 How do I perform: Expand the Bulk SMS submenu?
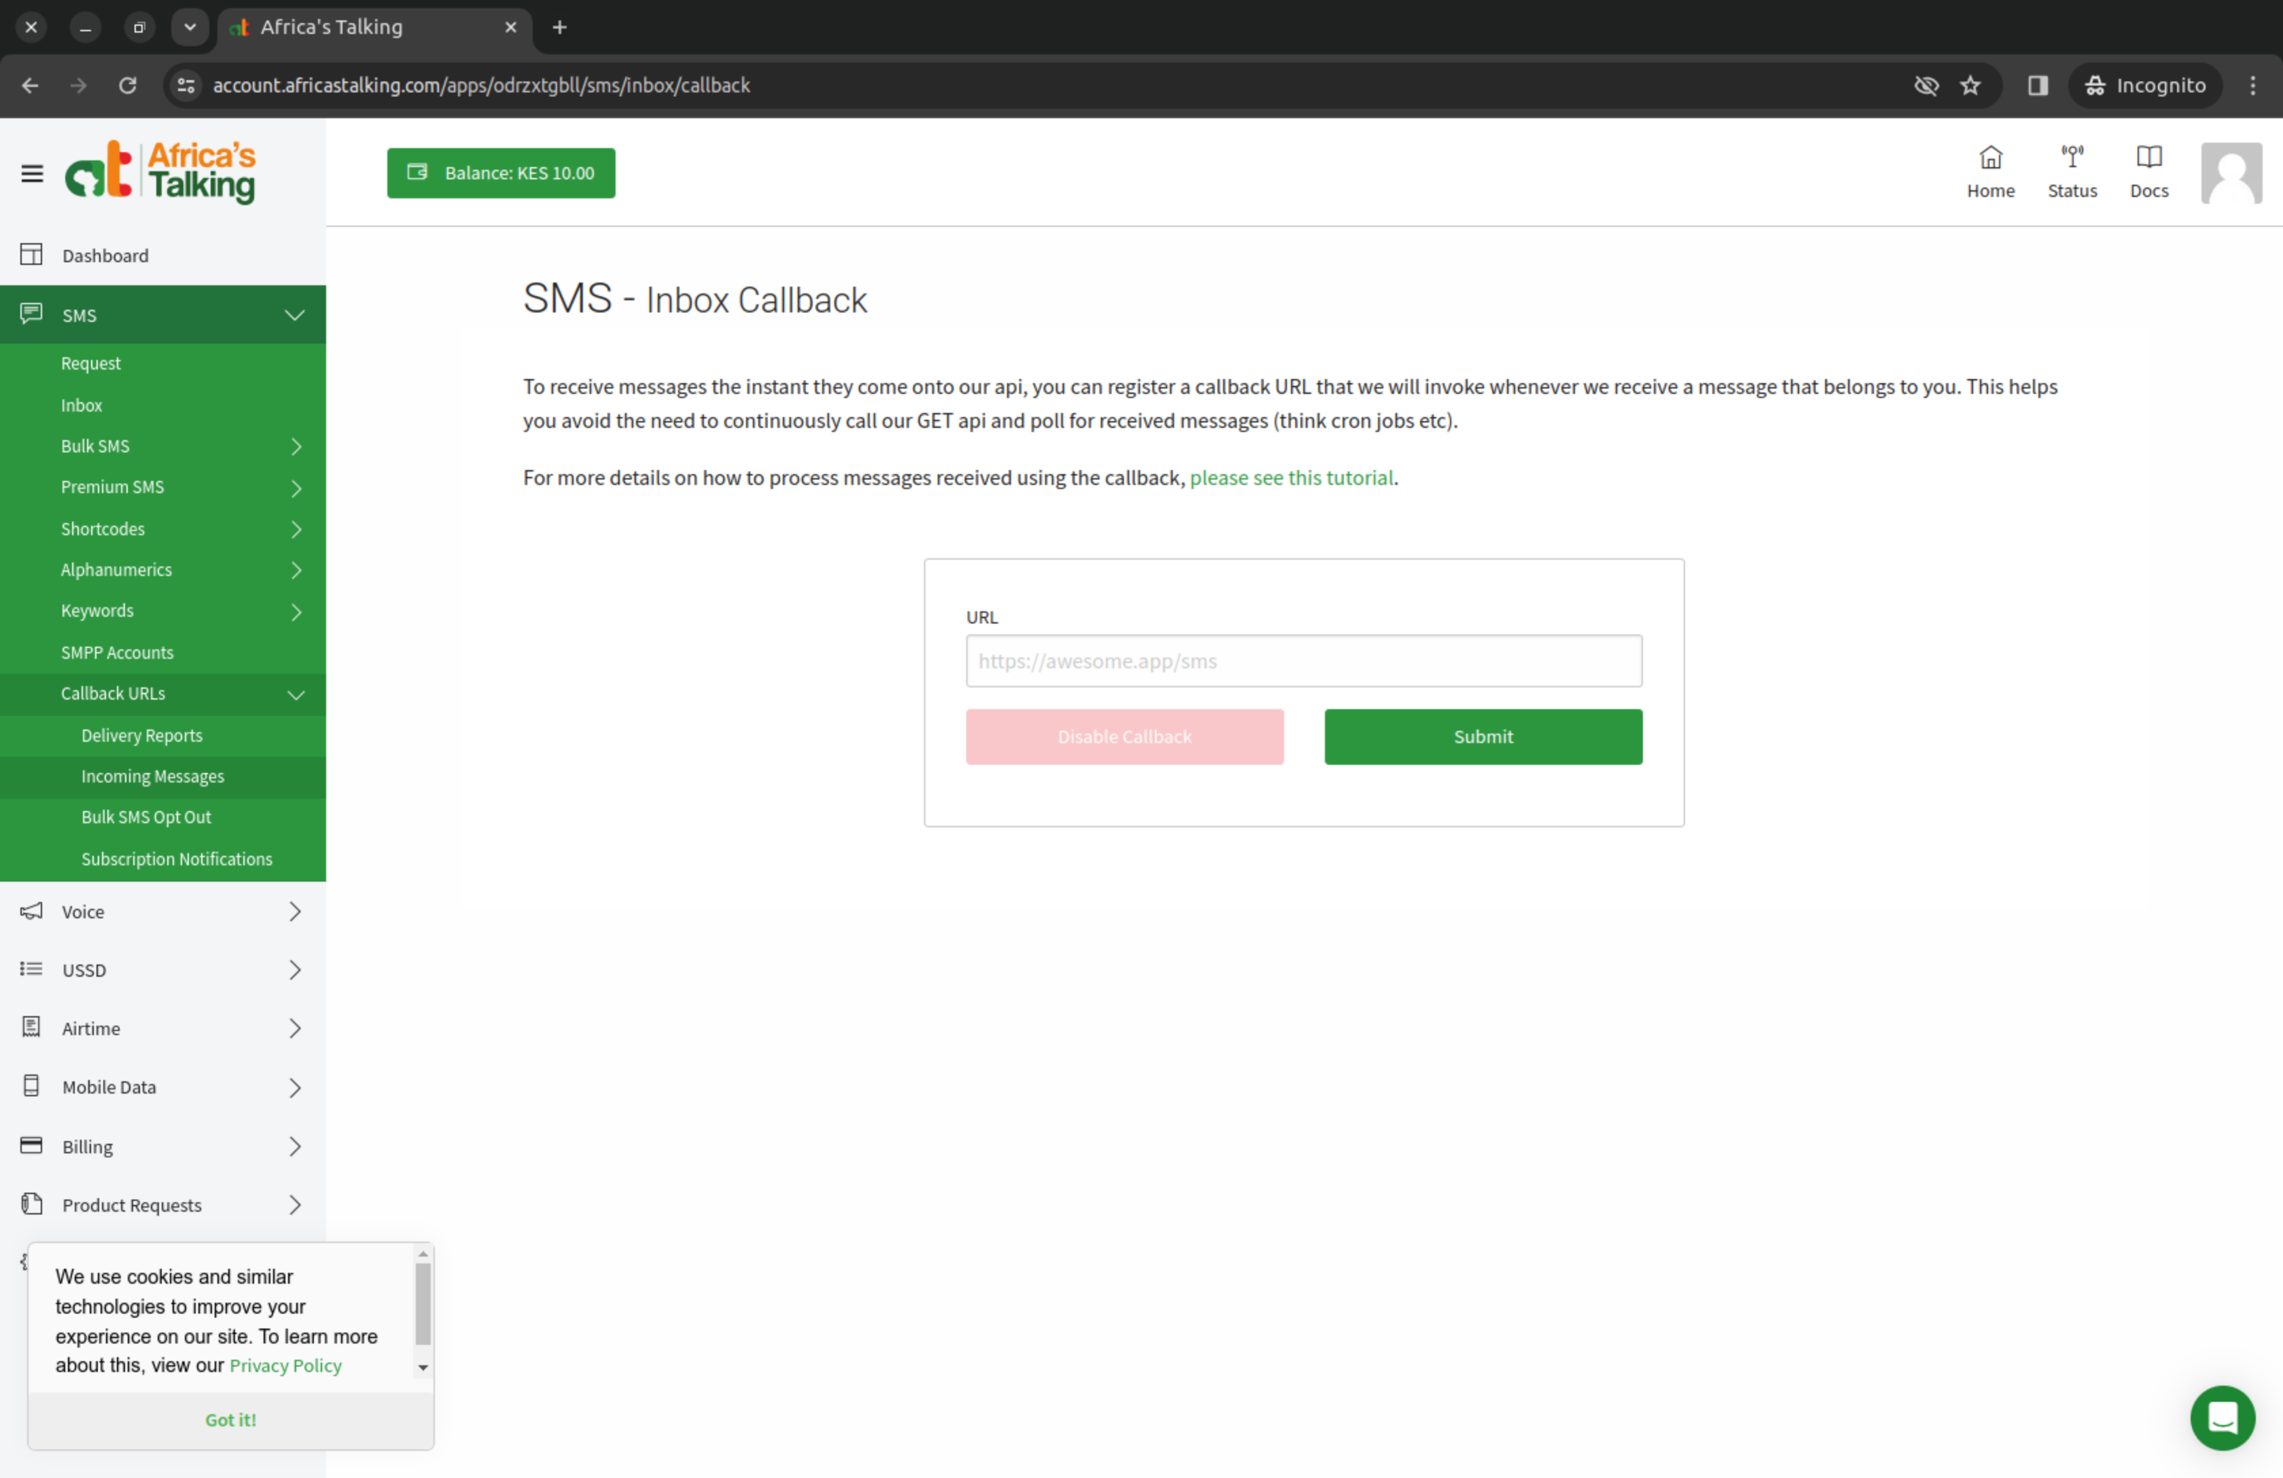[x=296, y=447]
